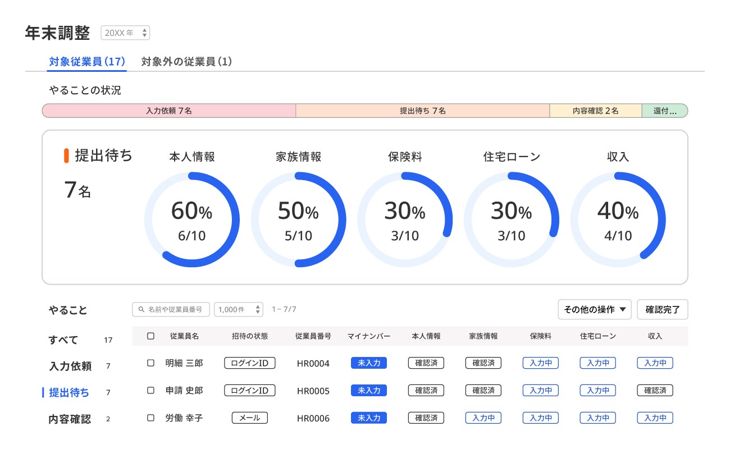Click the 保険料 30% progress ring
Viewport: 730px width, 449px height.
click(404, 219)
